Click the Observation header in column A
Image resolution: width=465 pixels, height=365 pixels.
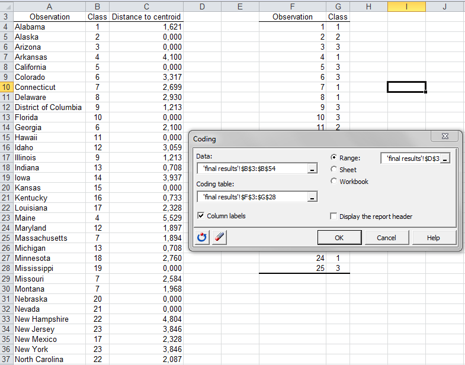click(50, 17)
